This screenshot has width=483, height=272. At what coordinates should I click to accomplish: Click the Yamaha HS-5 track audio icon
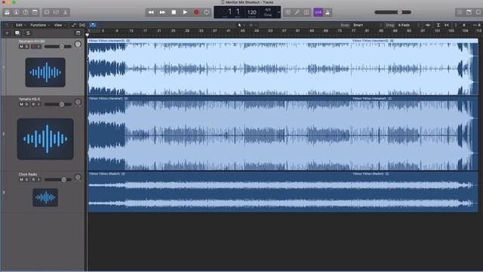[45, 139]
